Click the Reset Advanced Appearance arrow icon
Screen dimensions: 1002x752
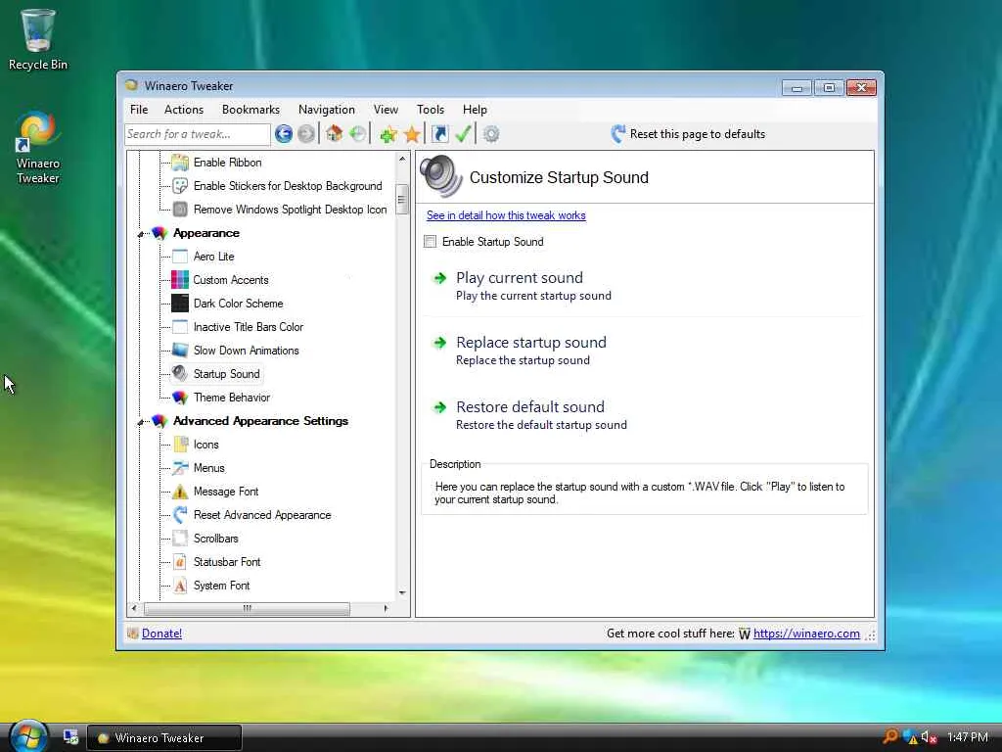(x=180, y=515)
